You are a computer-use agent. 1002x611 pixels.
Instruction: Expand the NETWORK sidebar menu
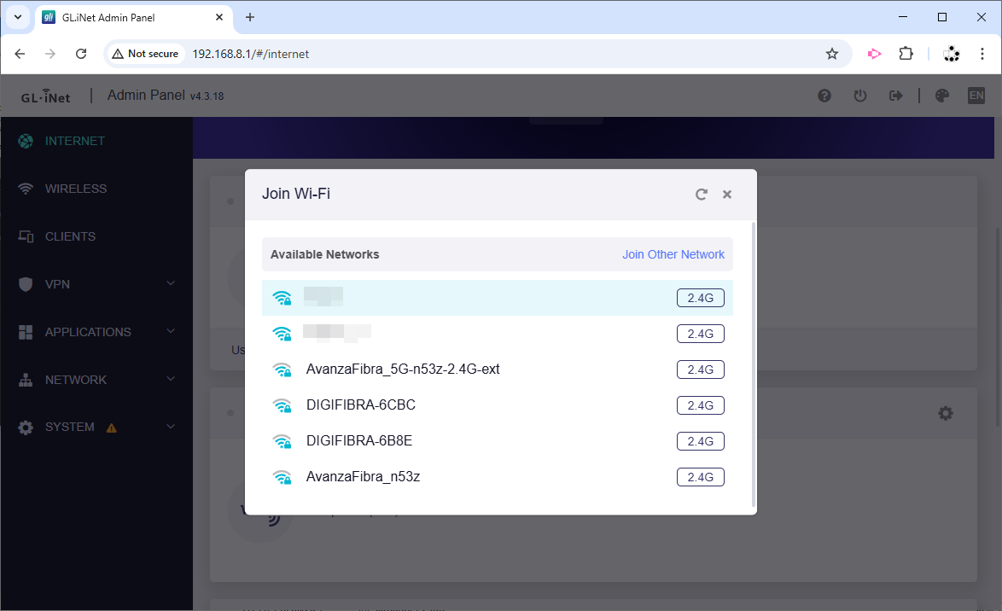(x=96, y=380)
